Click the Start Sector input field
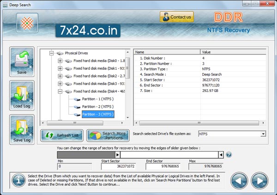The image size is (277, 195). tap(118, 166)
